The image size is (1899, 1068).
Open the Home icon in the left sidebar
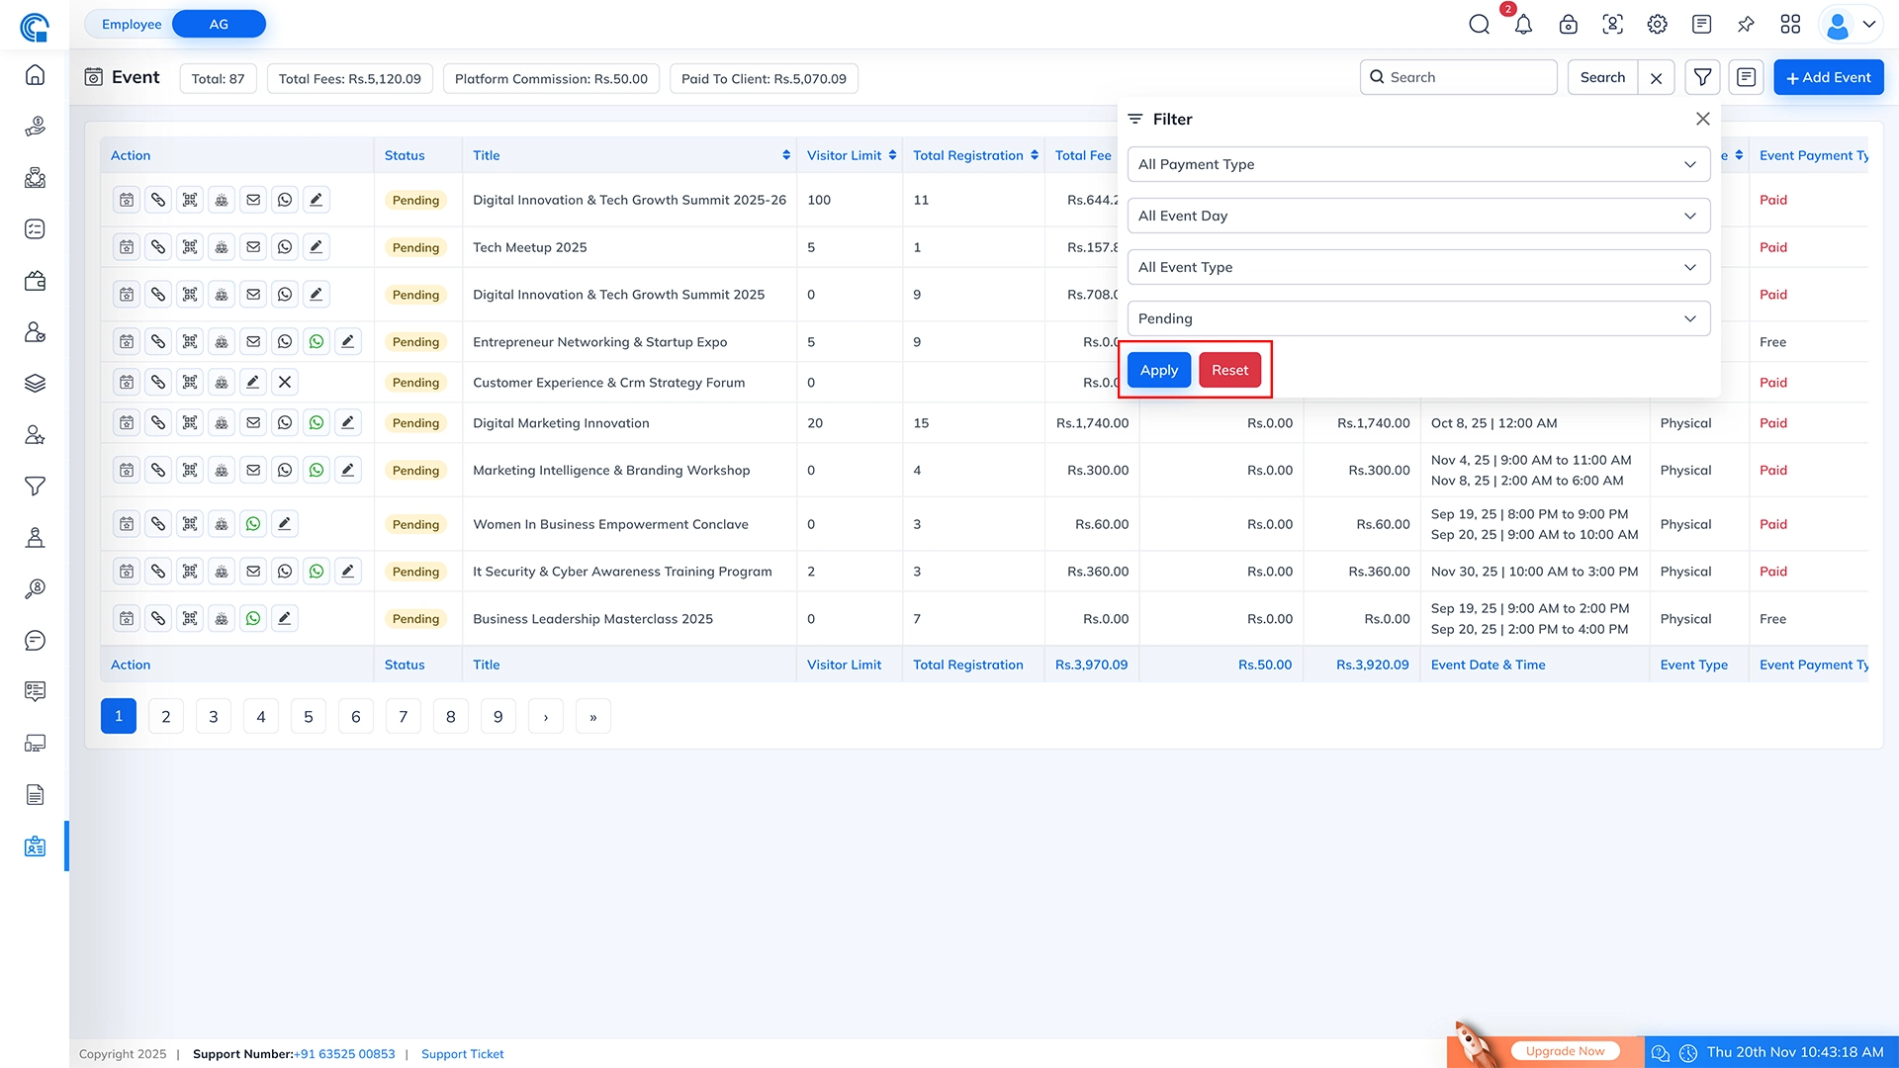[35, 74]
